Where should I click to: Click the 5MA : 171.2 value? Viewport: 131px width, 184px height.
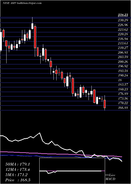click(16, 175)
